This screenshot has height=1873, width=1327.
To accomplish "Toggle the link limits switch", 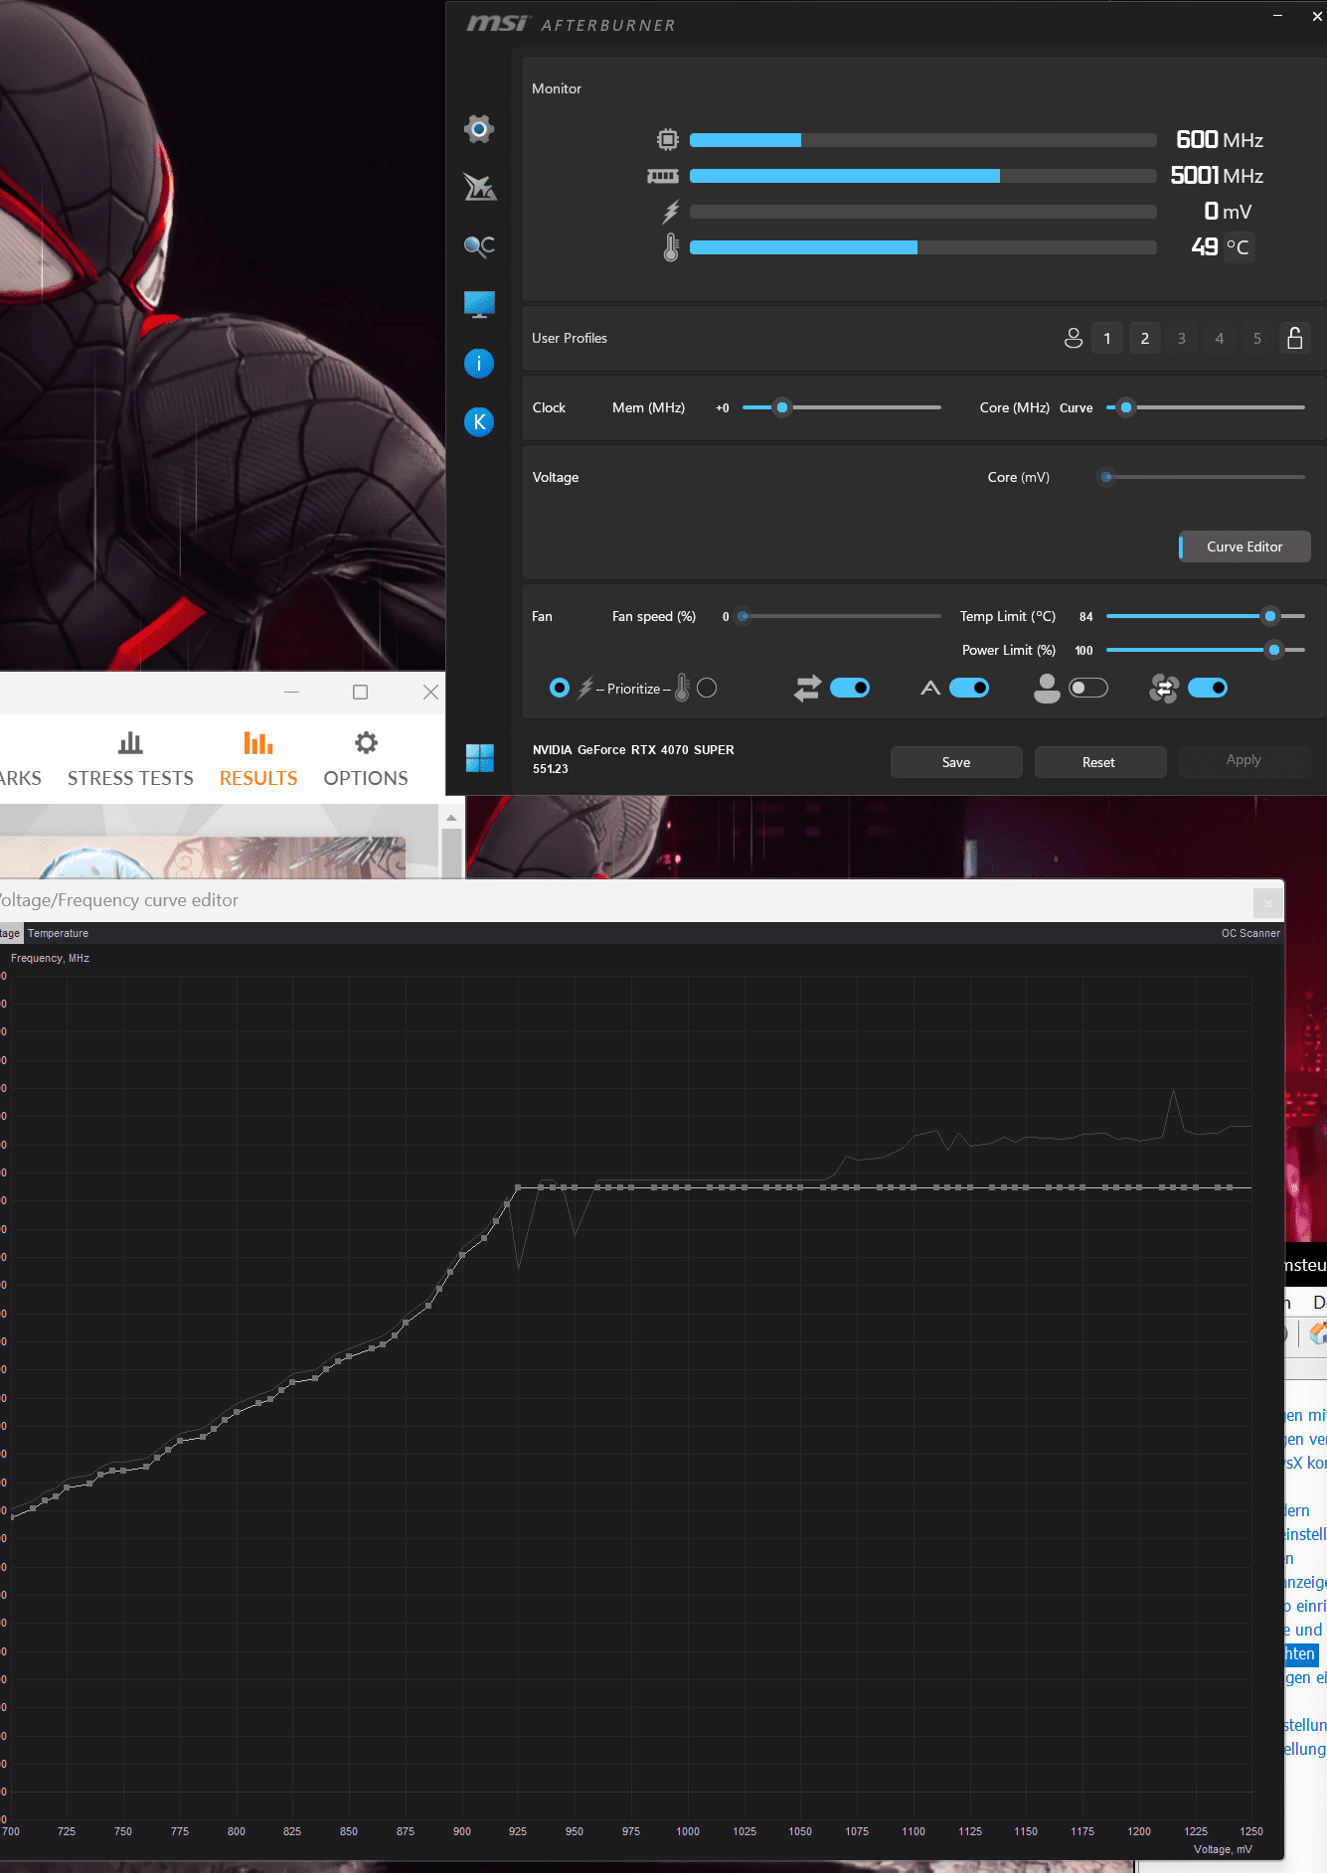I will pyautogui.click(x=850, y=688).
